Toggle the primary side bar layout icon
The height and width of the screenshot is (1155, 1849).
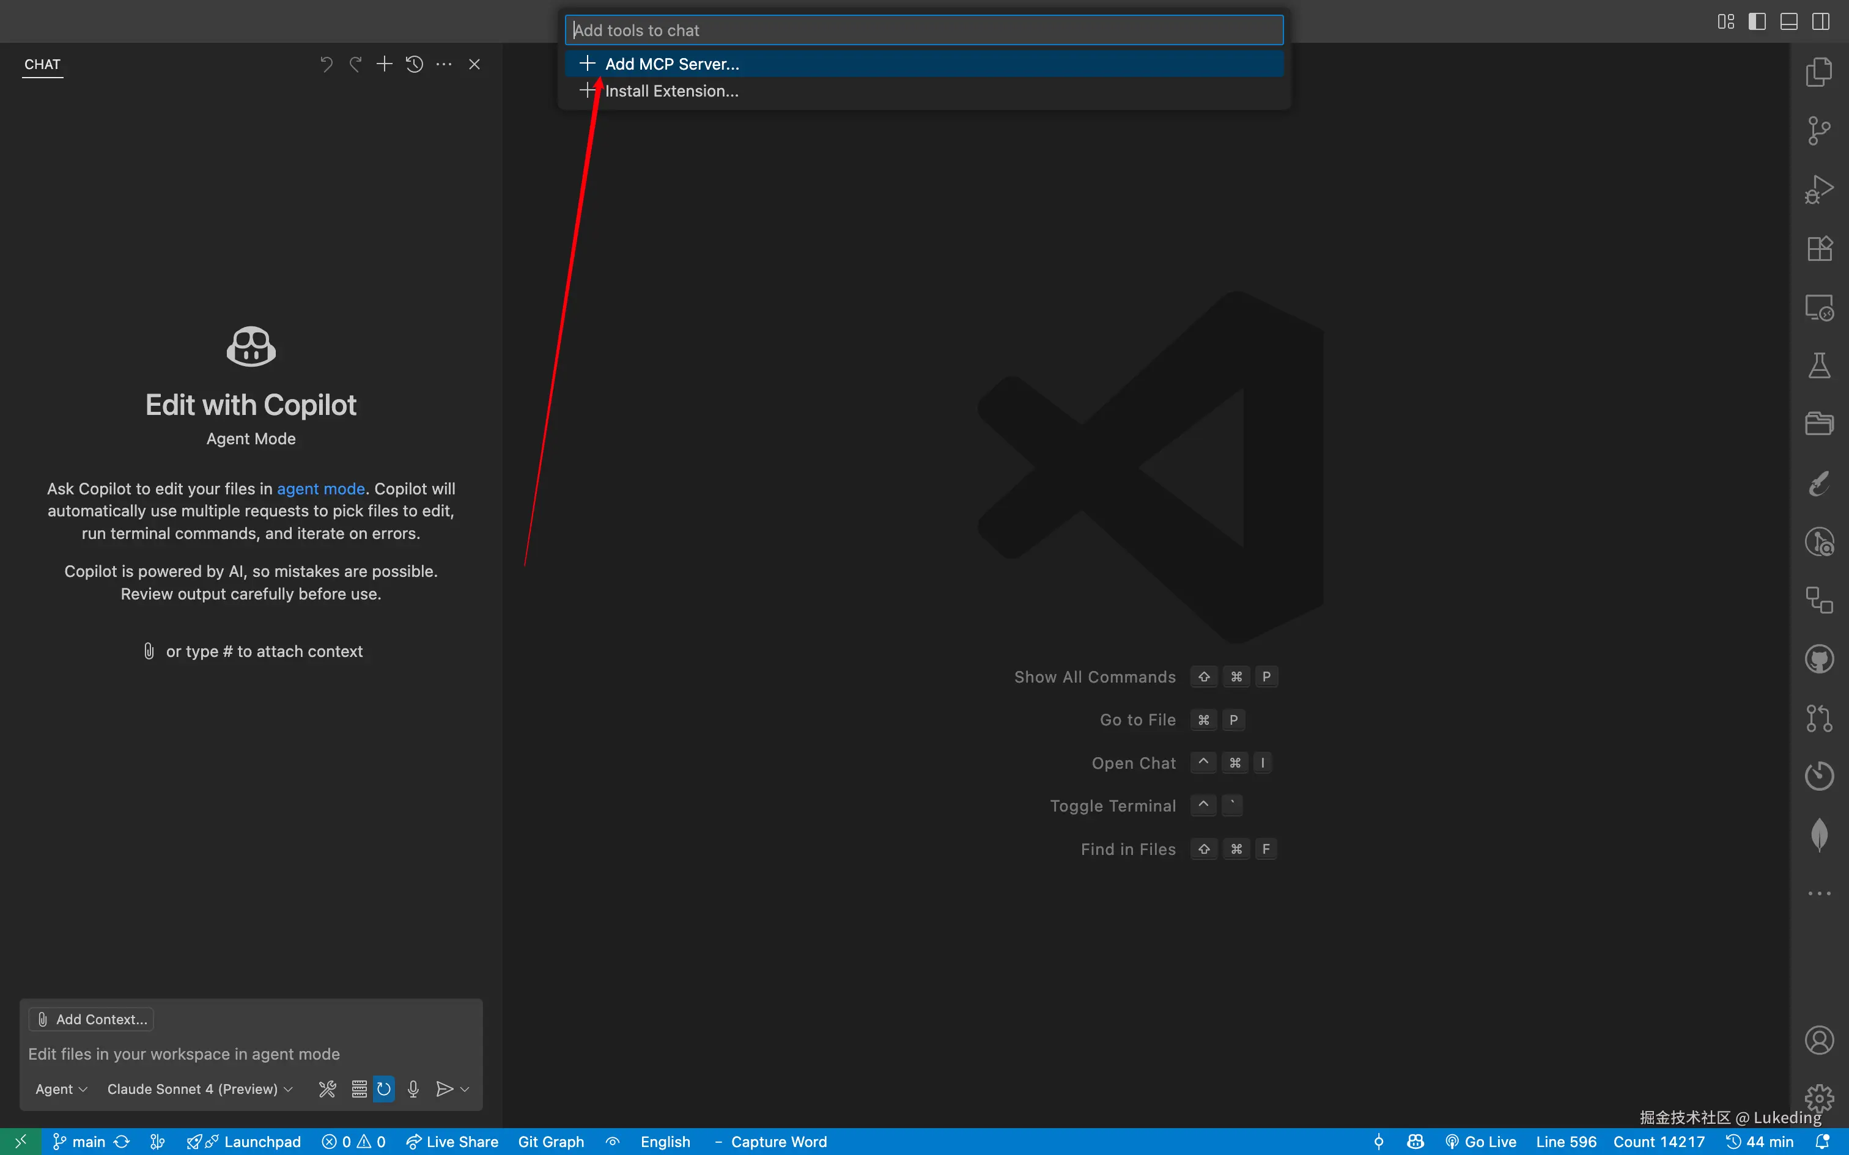pyautogui.click(x=1757, y=21)
